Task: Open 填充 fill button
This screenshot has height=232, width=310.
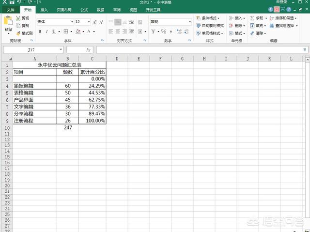Action: click(258, 26)
